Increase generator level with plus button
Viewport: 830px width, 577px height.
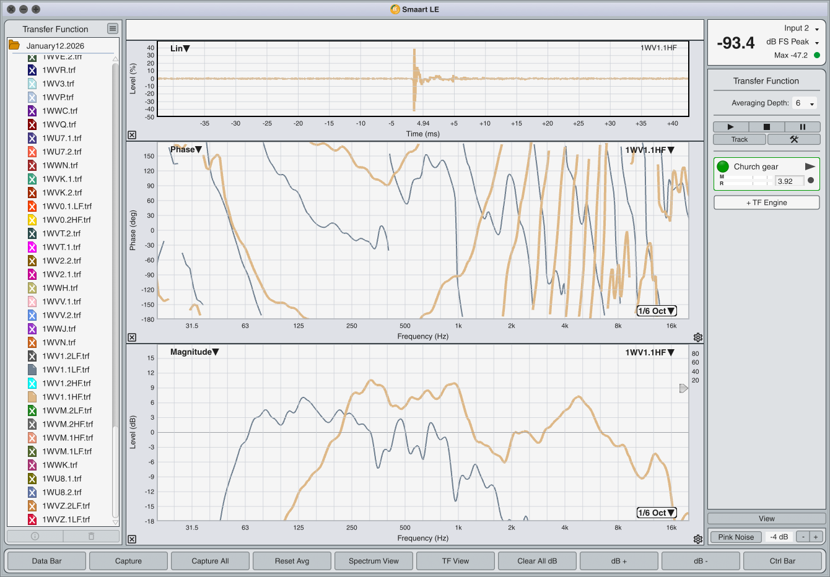click(816, 537)
